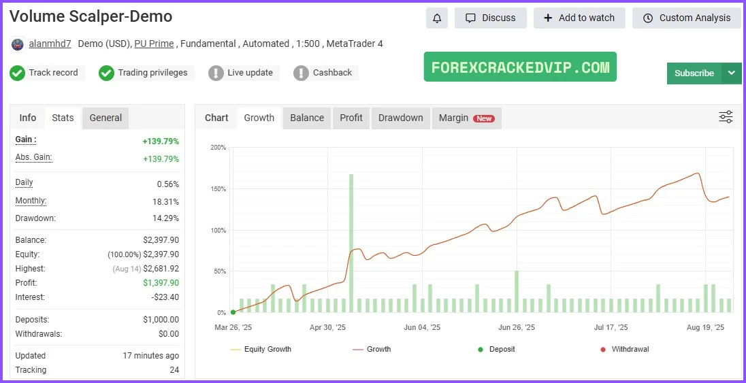Switch to the Info tab
Viewport: 746px width, 383px height.
[28, 118]
